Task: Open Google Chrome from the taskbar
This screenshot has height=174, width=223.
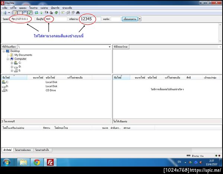Action: tap(37, 162)
